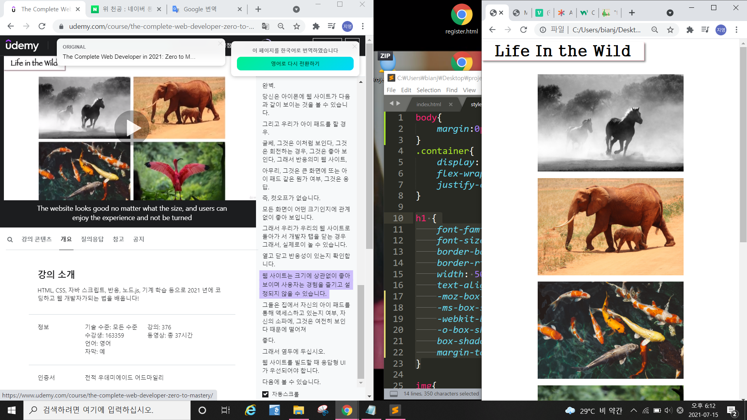The width and height of the screenshot is (747, 420).
Task: Open the Vimeo tab via its favicon
Action: pos(538,12)
